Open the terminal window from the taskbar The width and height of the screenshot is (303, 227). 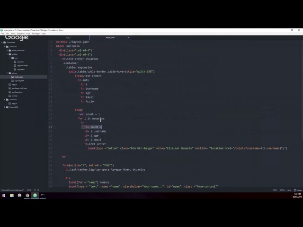43,195
